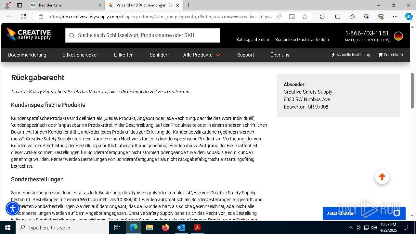Toggle split screen view icon
The height and width of the screenshot is (234, 416).
point(338,17)
